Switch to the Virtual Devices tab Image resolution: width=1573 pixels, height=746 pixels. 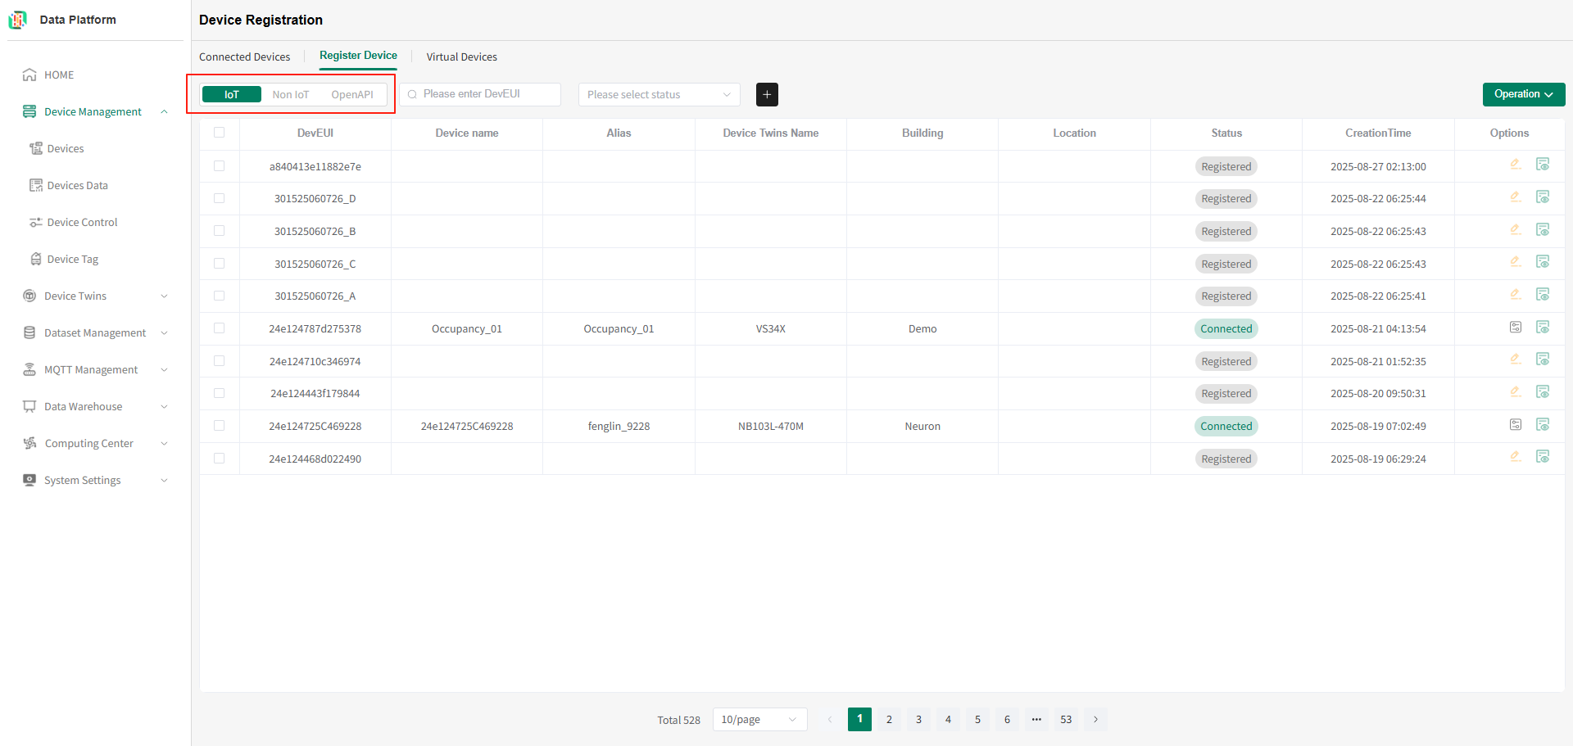[461, 57]
